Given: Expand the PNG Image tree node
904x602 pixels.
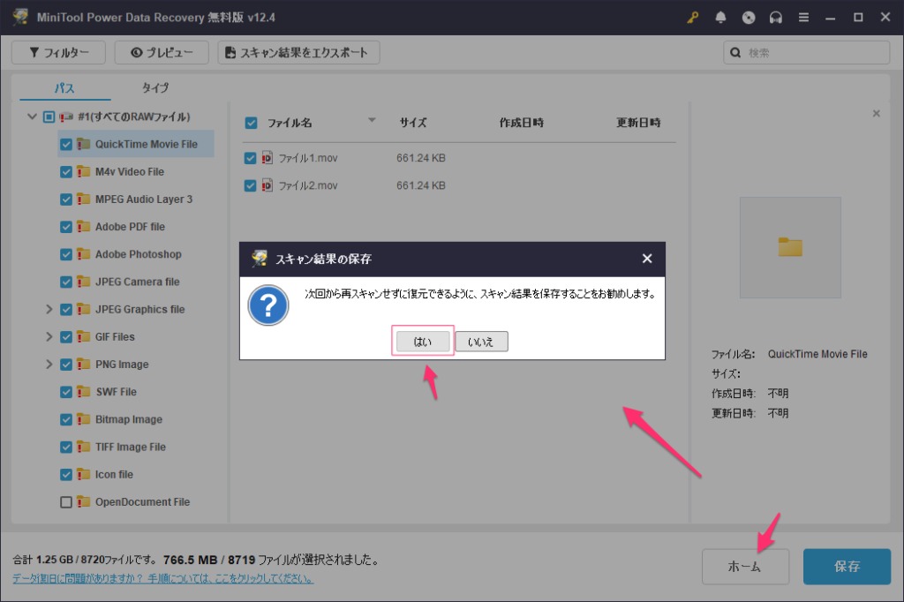Looking at the screenshot, I should click(49, 365).
